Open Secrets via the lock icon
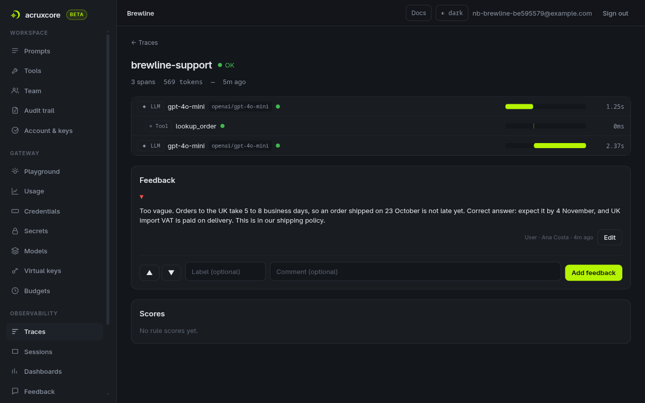 [15, 231]
